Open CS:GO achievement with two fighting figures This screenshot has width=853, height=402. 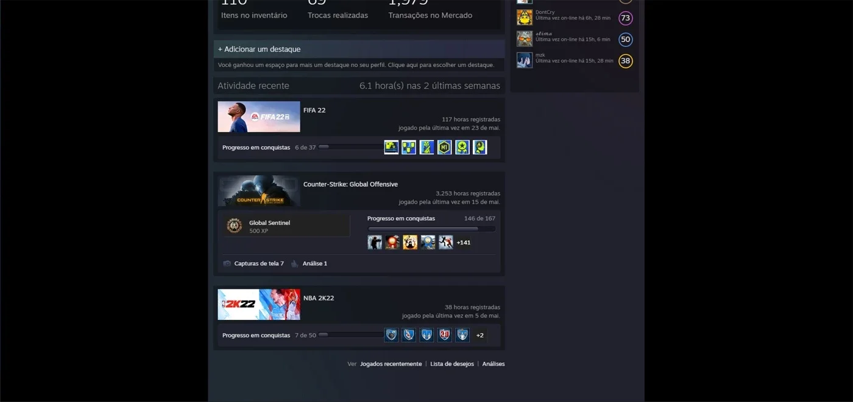click(x=446, y=242)
